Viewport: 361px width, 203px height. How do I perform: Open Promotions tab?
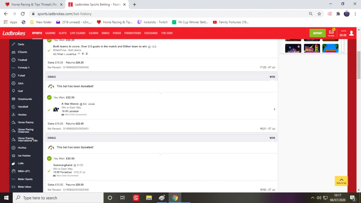tap(132, 33)
